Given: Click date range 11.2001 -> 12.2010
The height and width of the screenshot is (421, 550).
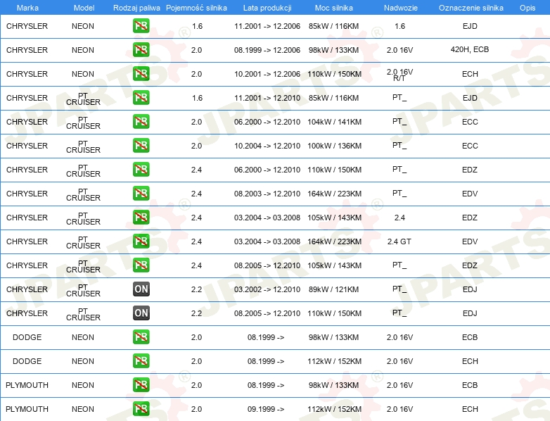Looking at the screenshot, I should coord(267,98).
